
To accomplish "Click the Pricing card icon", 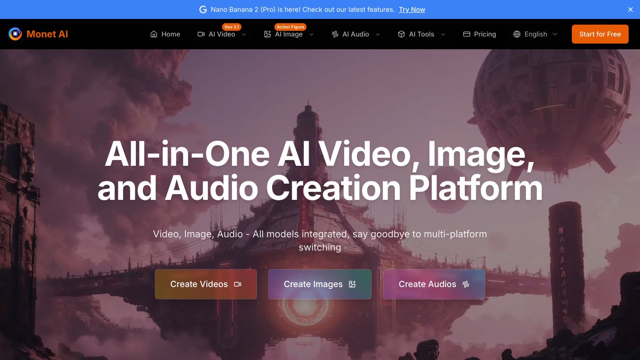I will point(466,34).
